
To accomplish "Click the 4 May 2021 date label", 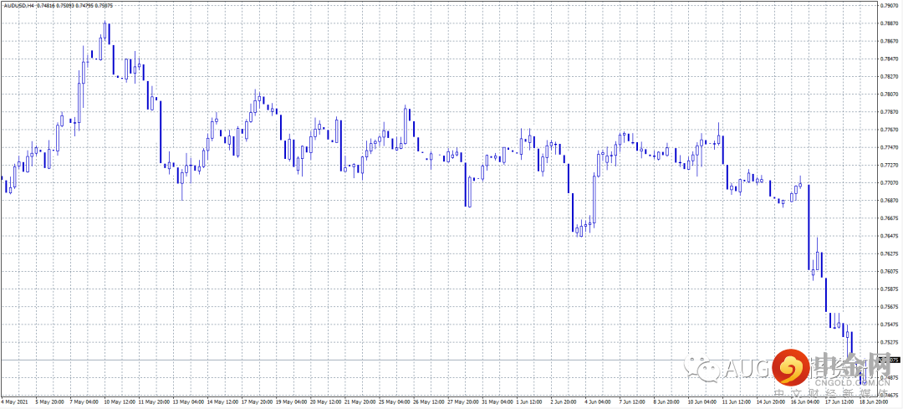I will pyautogui.click(x=14, y=401).
